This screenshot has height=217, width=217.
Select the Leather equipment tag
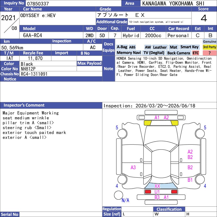click(160, 47)
